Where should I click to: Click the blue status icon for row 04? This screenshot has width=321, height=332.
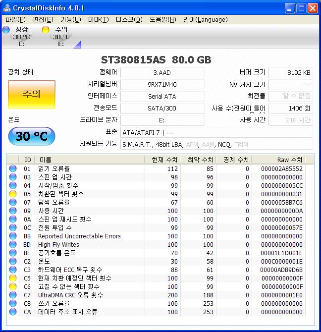click(x=13, y=185)
